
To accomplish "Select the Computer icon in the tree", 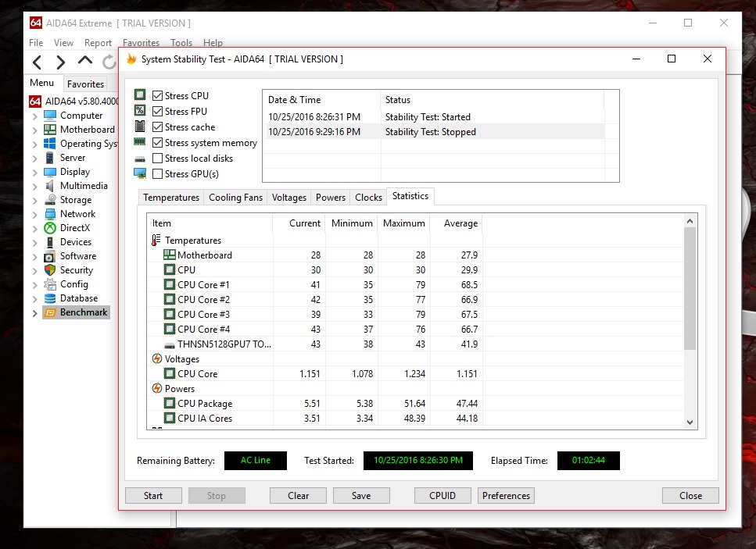I will point(50,116).
